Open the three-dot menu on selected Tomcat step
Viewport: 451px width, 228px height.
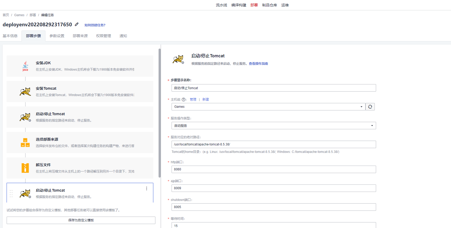(147, 188)
